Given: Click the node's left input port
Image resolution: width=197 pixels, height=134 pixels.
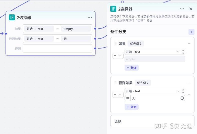Looking at the screenshot, I should coord(6,34).
